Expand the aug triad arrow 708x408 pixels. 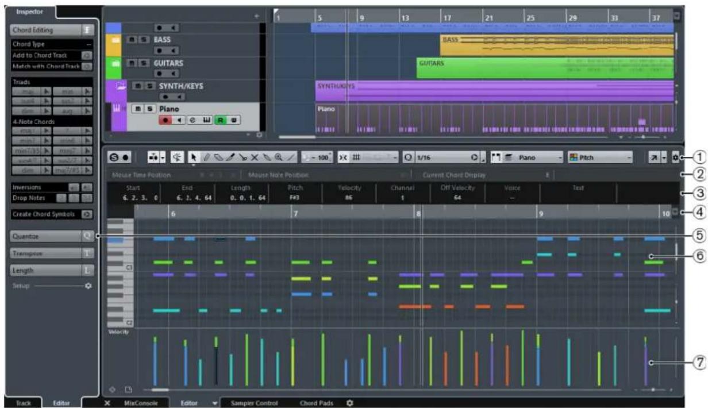(x=87, y=111)
